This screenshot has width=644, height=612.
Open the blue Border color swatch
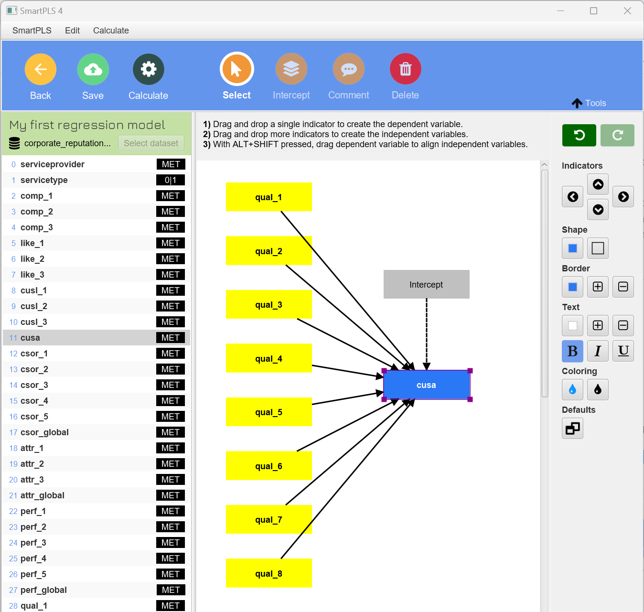(572, 287)
